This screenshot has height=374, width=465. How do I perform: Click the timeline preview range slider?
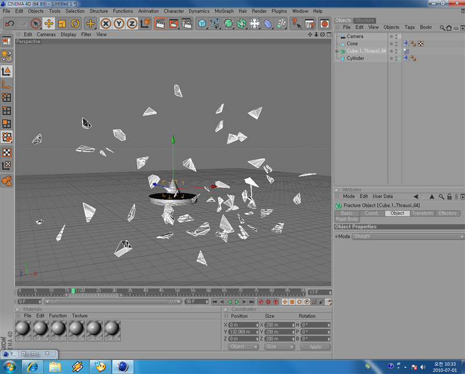click(113, 301)
